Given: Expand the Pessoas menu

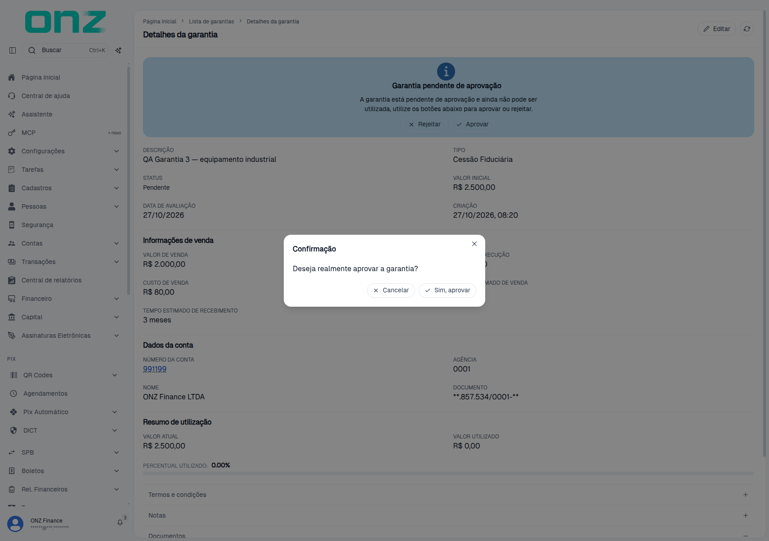Looking at the screenshot, I should [64, 206].
